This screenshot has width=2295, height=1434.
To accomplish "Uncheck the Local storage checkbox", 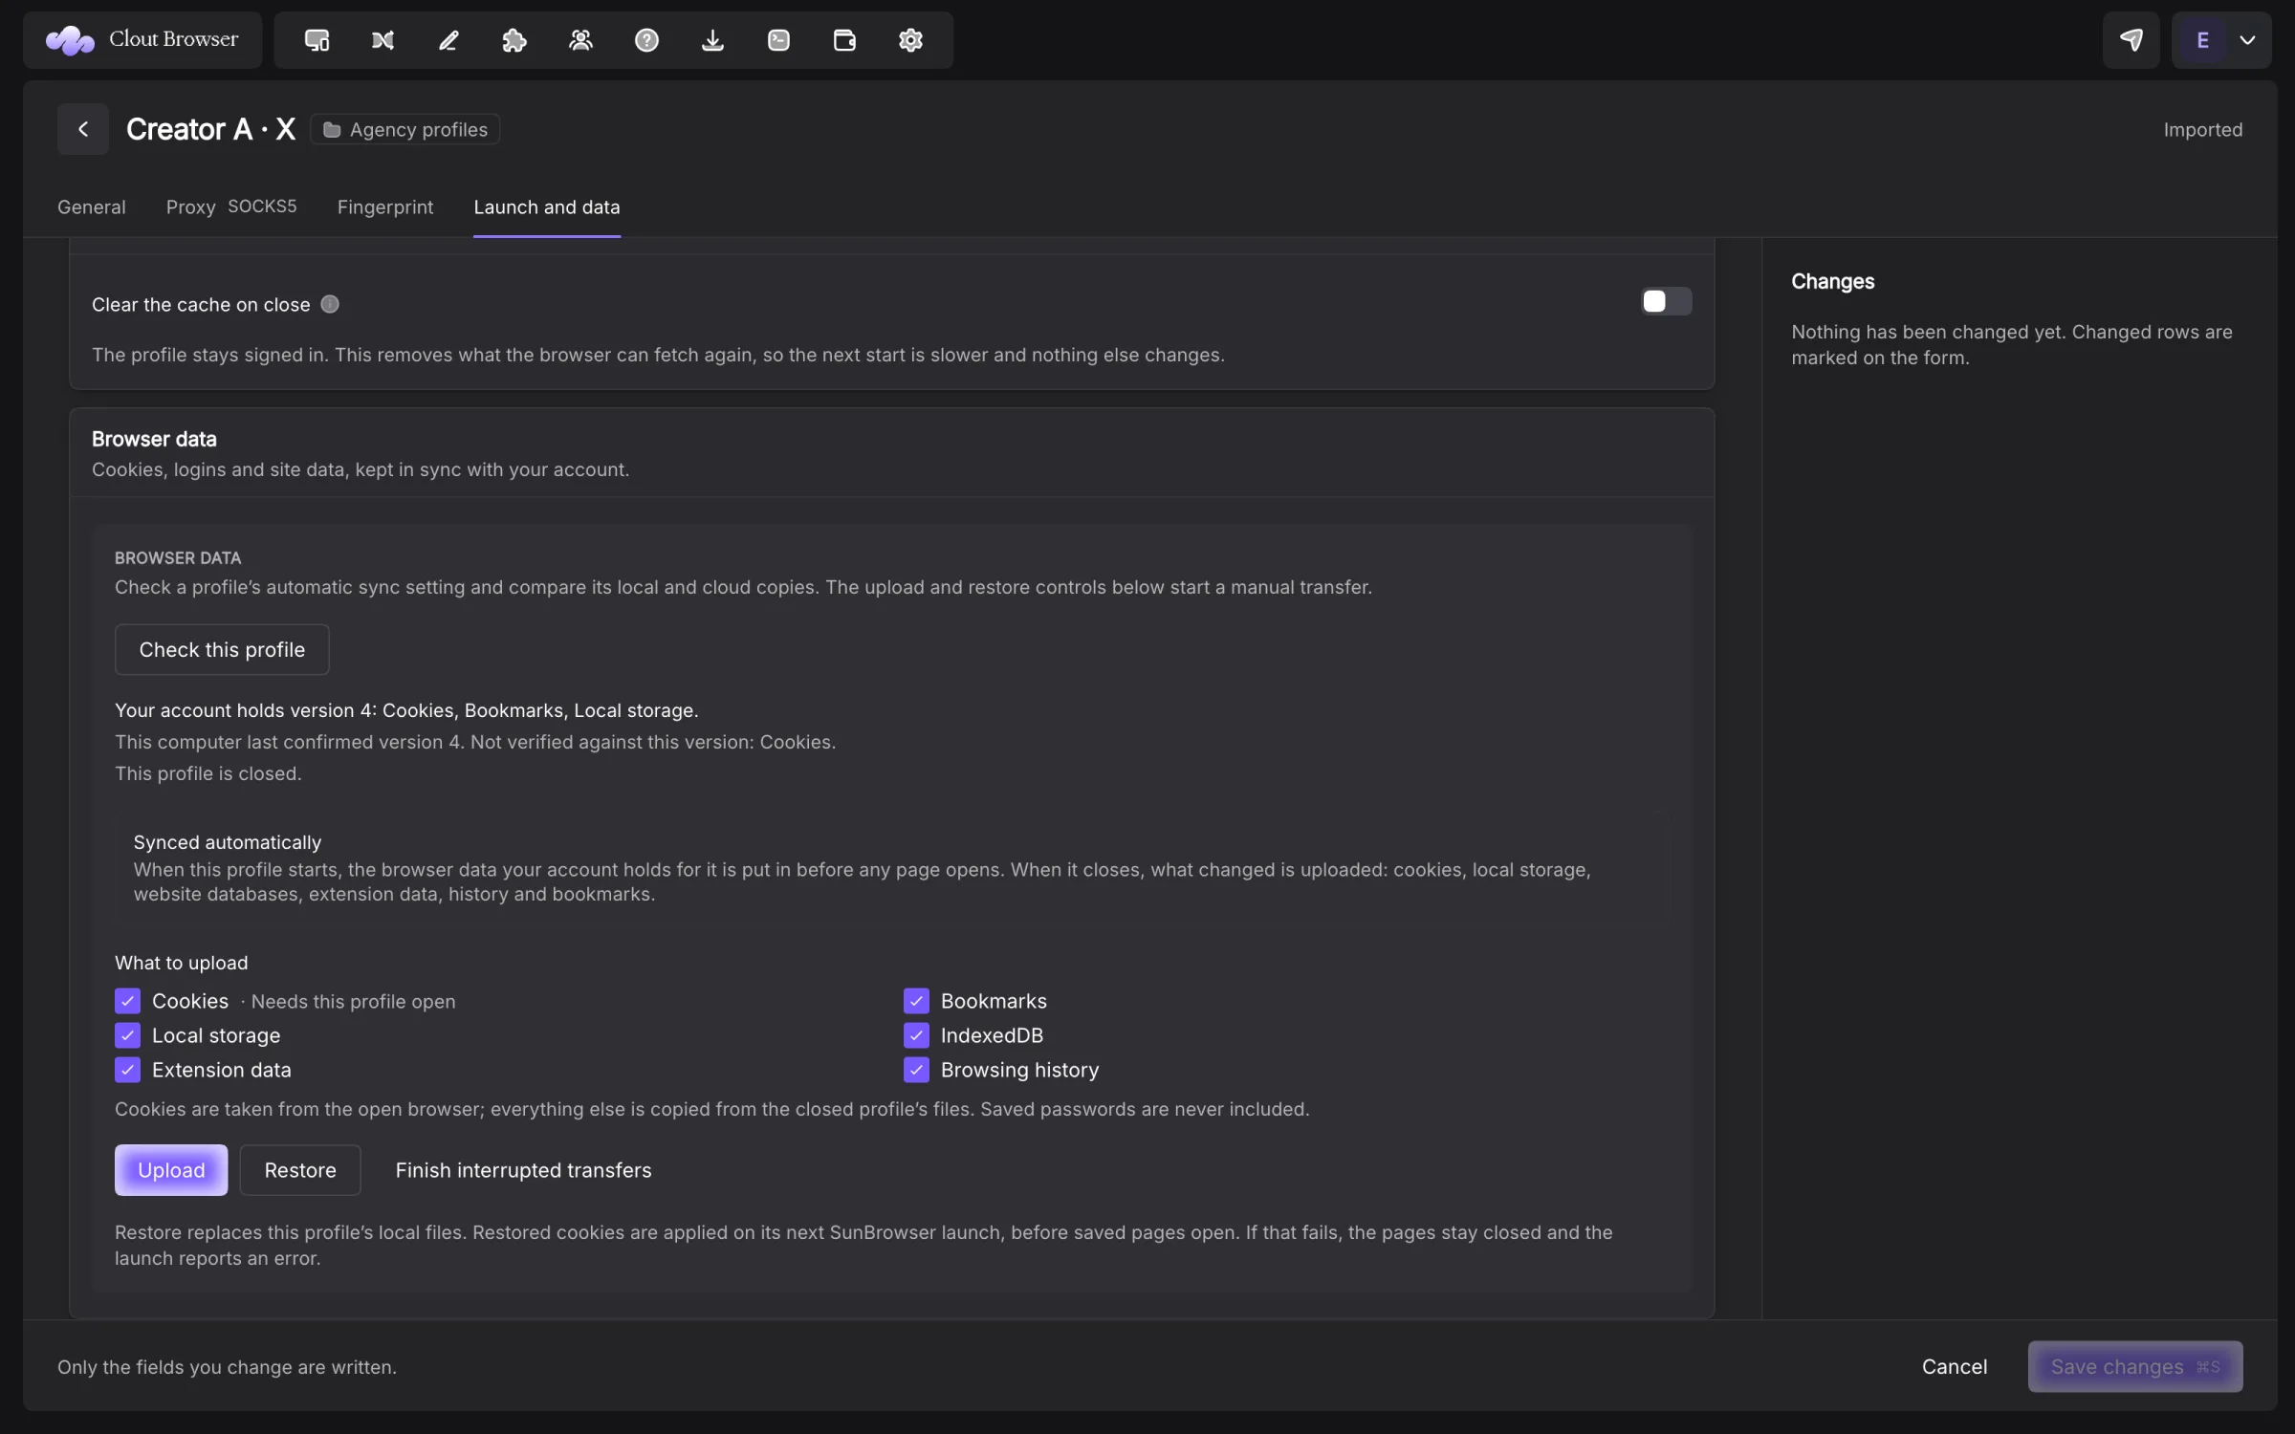I will click(x=127, y=1035).
